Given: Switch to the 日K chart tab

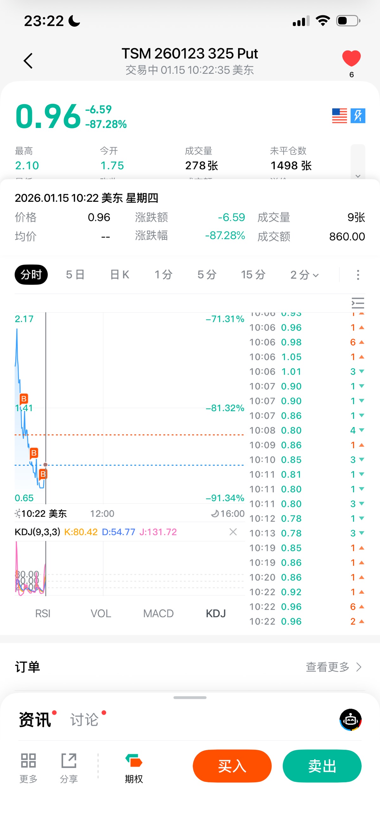Looking at the screenshot, I should point(119,275).
